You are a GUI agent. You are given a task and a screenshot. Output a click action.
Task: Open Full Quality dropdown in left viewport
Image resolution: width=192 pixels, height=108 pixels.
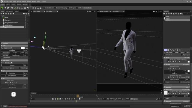(52, 11)
